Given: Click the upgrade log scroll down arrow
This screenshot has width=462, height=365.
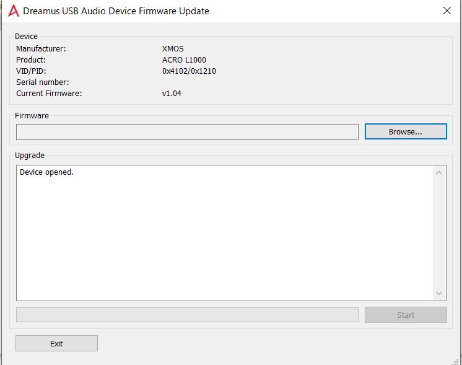Looking at the screenshot, I should [x=438, y=293].
